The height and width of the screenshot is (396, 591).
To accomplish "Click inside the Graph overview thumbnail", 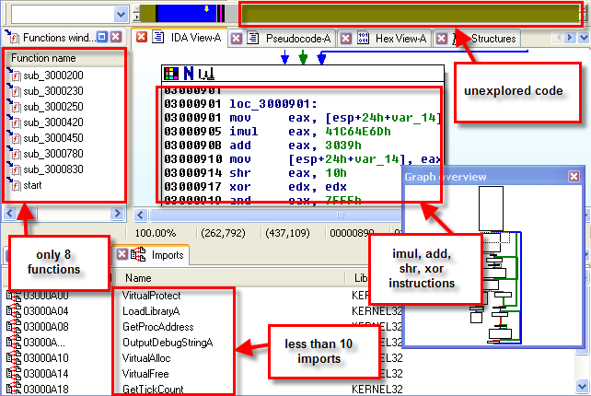I will pyautogui.click(x=495, y=267).
